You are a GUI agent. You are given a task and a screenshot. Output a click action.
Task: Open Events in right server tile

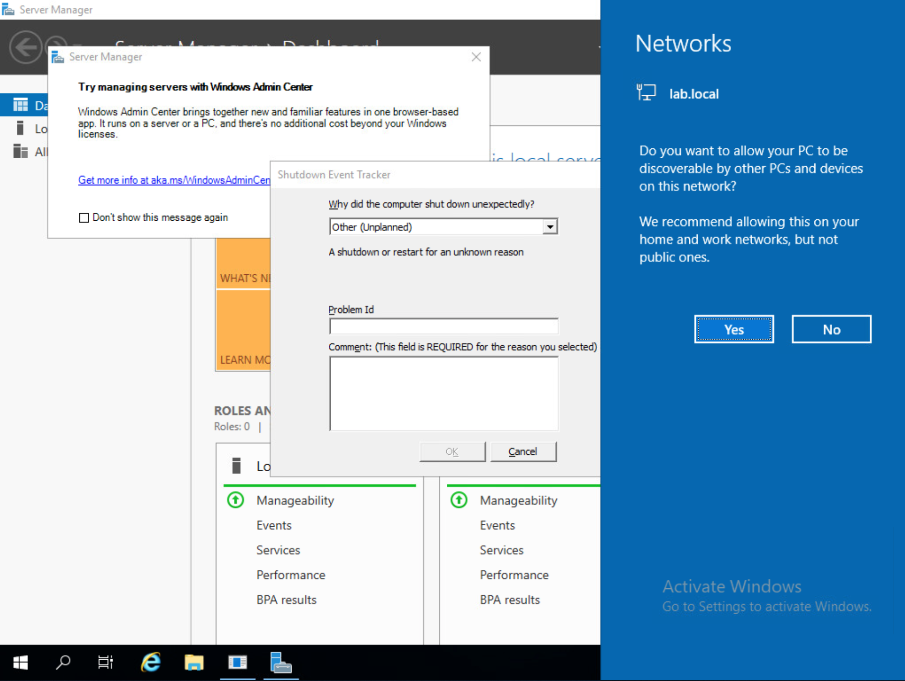coord(497,525)
